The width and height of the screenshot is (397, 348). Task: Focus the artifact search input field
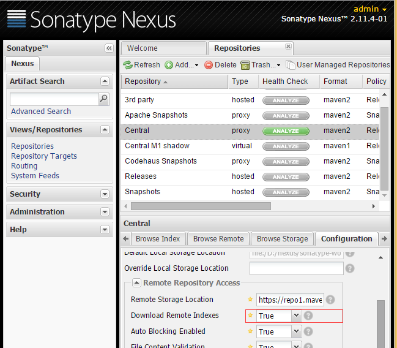(x=54, y=99)
